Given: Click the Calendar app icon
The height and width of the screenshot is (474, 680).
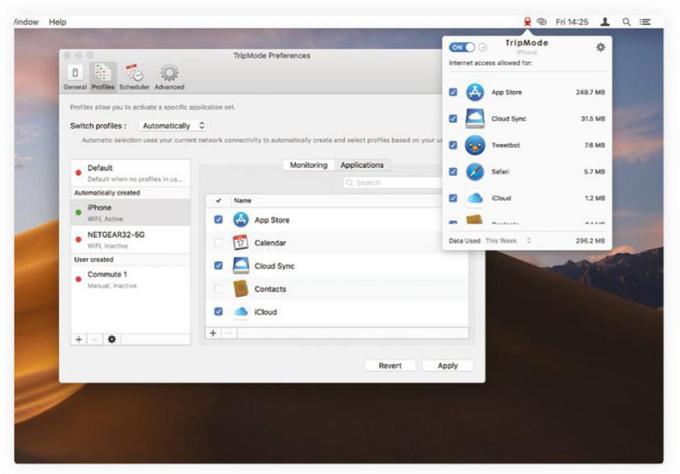Looking at the screenshot, I should coord(240,242).
